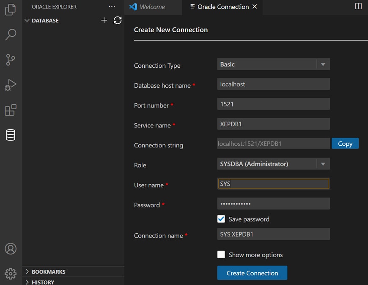Open the Oracle database explorer icon
The width and height of the screenshot is (368, 285).
pyautogui.click(x=11, y=135)
